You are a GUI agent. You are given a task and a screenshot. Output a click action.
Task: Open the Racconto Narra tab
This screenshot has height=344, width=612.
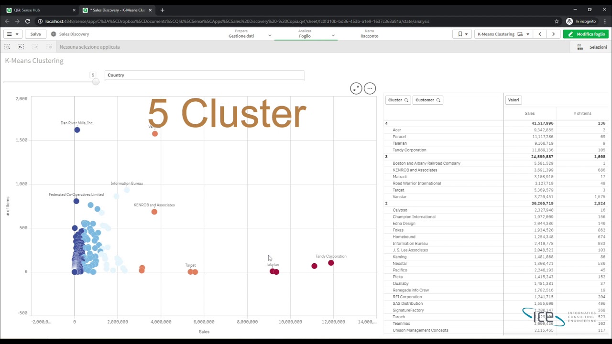369,33
